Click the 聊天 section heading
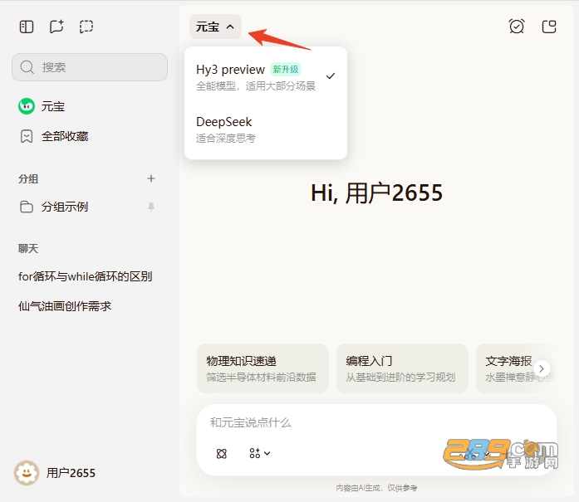 click(x=28, y=248)
